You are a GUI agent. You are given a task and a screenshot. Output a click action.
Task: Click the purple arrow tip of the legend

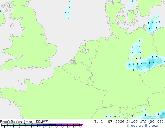[x=82, y=125]
